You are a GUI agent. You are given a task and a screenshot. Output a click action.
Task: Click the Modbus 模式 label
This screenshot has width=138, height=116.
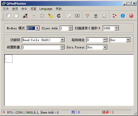click(16, 28)
